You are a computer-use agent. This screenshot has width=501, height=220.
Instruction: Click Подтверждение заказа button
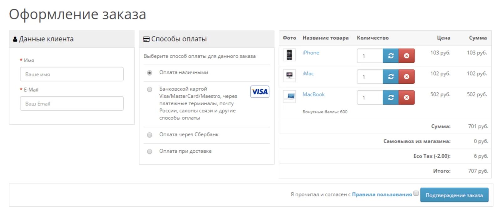454,195
